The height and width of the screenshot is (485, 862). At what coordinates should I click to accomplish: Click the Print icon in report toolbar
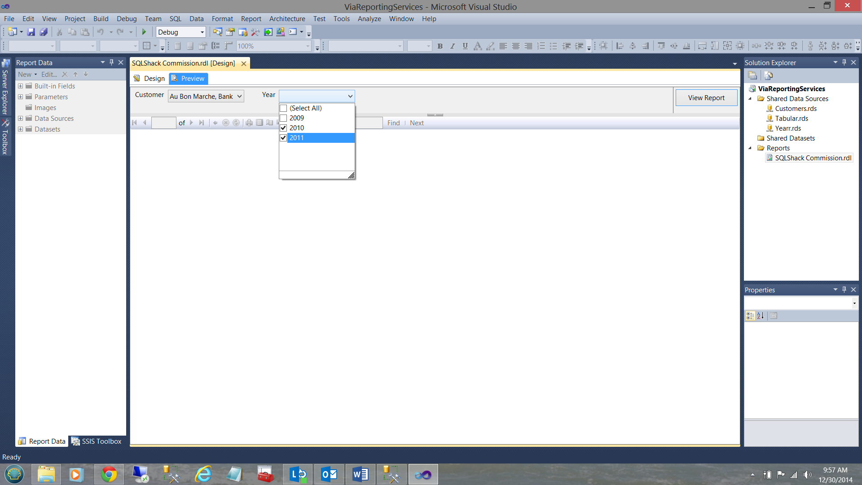coord(249,123)
